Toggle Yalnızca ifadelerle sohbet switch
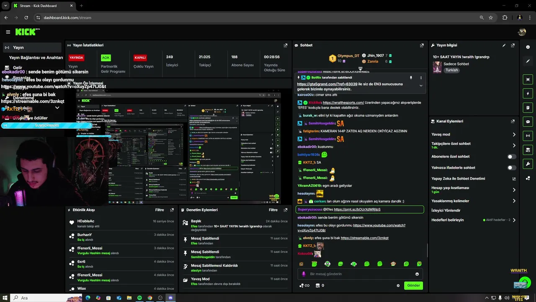 click(x=512, y=168)
